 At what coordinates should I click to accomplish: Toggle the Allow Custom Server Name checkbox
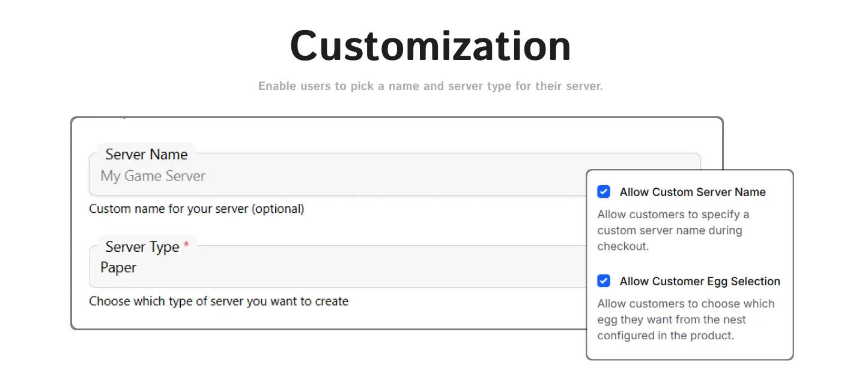pos(604,192)
